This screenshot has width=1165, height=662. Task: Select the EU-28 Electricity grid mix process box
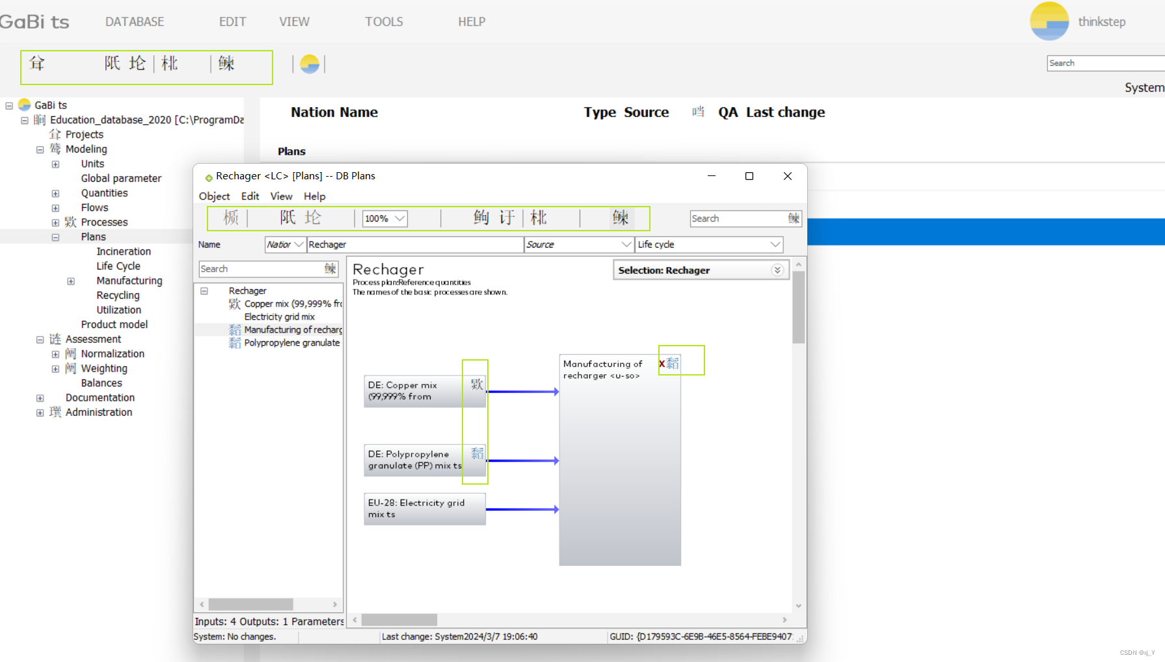tap(425, 509)
